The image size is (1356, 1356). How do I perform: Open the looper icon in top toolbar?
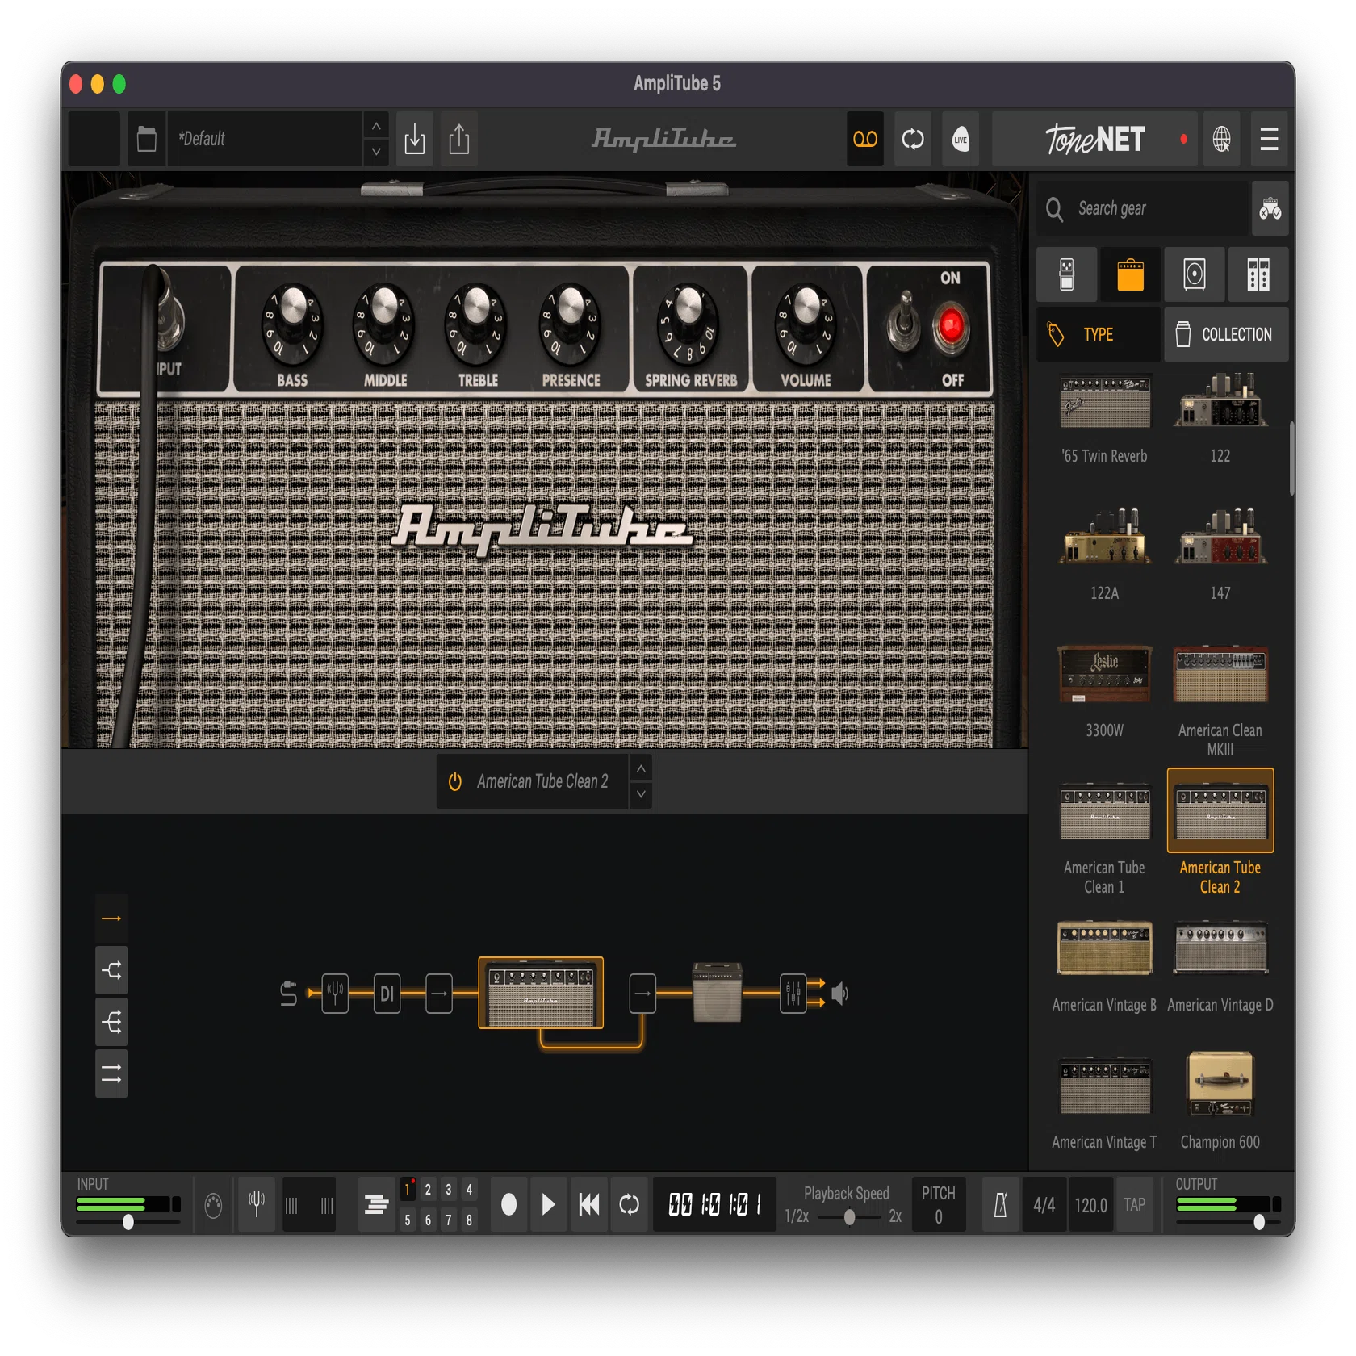tap(913, 139)
